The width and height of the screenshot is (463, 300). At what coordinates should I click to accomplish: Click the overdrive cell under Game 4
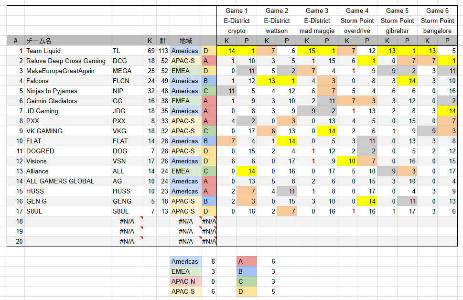click(357, 31)
